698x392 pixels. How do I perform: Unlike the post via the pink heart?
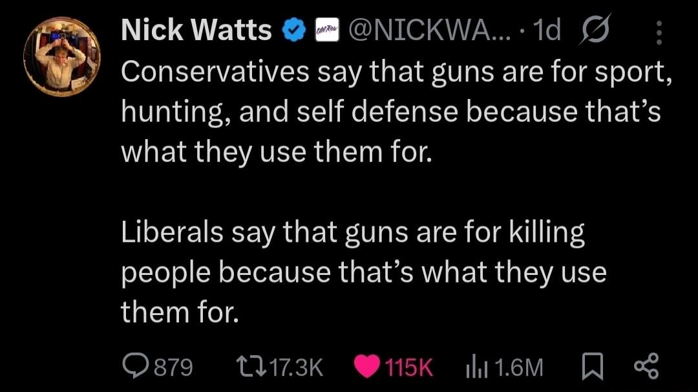367,366
